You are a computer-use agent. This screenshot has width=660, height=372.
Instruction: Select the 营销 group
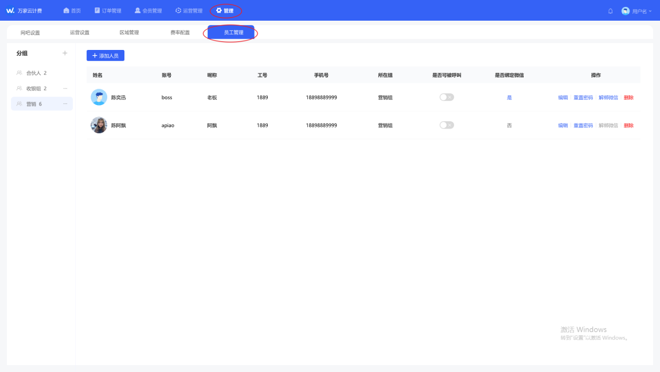pyautogui.click(x=42, y=104)
